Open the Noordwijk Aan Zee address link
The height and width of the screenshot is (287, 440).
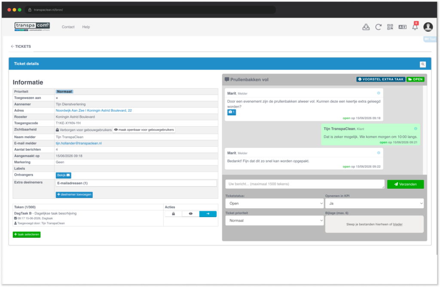point(94,110)
